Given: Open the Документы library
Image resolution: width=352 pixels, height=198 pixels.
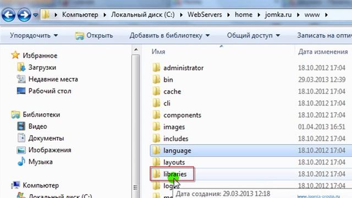Looking at the screenshot, I should click(46, 138).
